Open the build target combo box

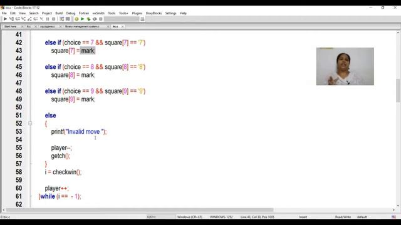(122, 19)
